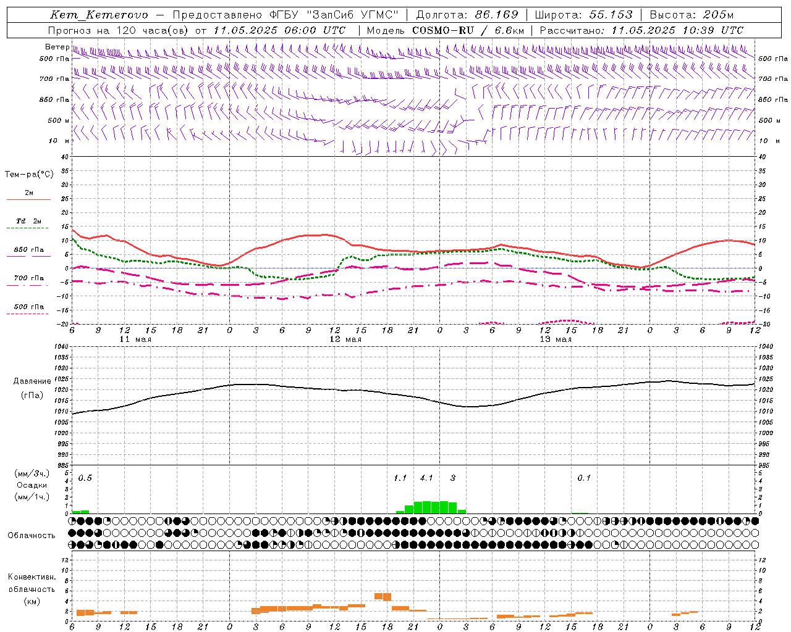791x632 pixels.
Task: Click the Модель COSMO-RU / 6.6км text
Action: coord(446,30)
